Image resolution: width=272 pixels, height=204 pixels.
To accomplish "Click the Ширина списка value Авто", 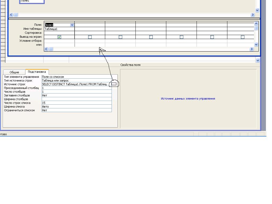I will pyautogui.click(x=77, y=107).
